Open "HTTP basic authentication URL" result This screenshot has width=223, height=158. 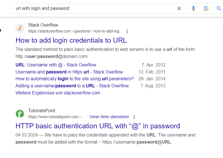98,126
